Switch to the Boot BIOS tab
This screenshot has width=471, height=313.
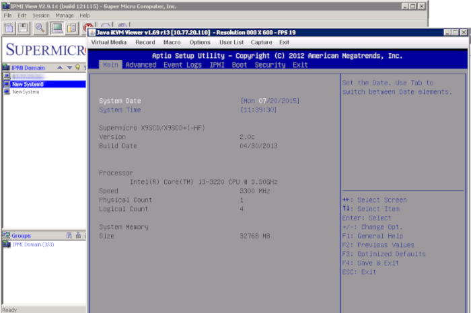click(239, 65)
